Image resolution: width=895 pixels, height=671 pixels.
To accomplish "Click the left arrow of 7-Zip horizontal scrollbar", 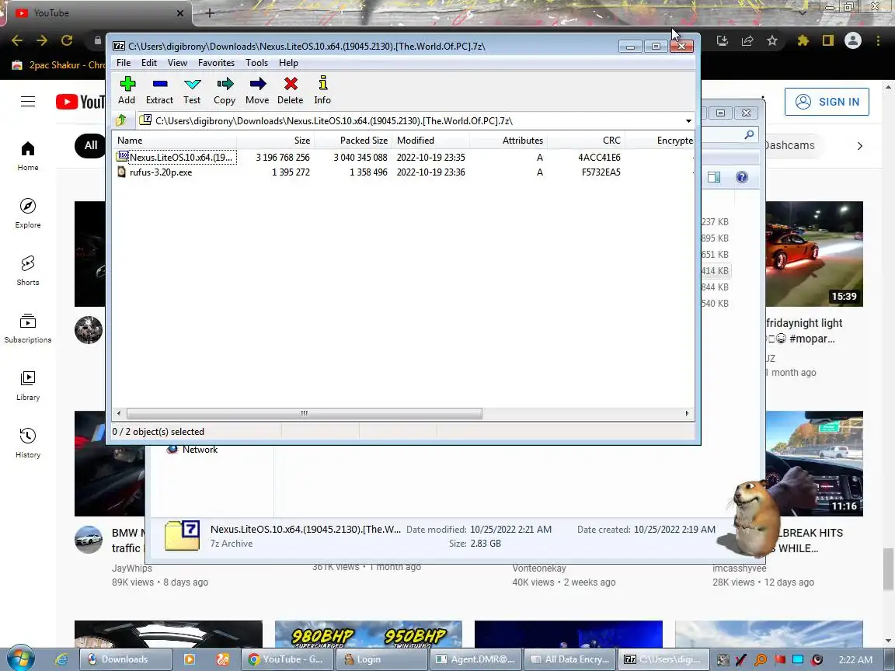I will (x=119, y=413).
